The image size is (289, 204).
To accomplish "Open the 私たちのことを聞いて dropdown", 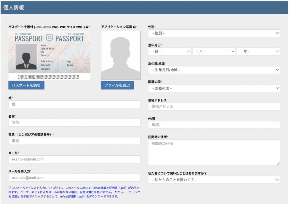I will [214, 180].
